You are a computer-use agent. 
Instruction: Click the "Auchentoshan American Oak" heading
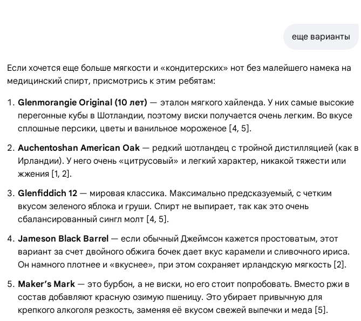pyautogui.click(x=79, y=148)
